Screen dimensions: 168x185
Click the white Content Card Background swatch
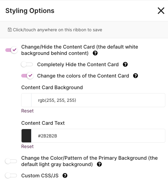(26, 100)
